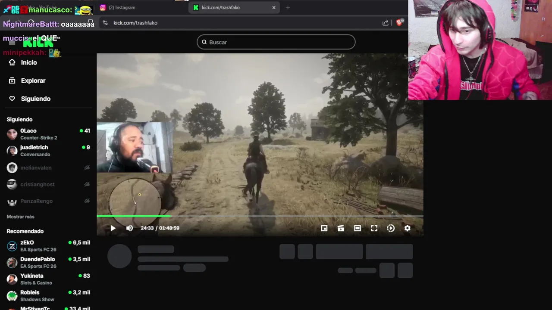Open zEkO recommended channel
This screenshot has height=310, width=552.
48,246
